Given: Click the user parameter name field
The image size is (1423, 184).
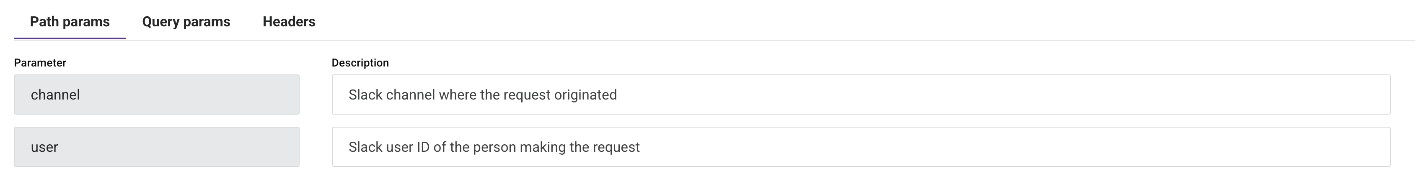Looking at the screenshot, I should coord(156,147).
